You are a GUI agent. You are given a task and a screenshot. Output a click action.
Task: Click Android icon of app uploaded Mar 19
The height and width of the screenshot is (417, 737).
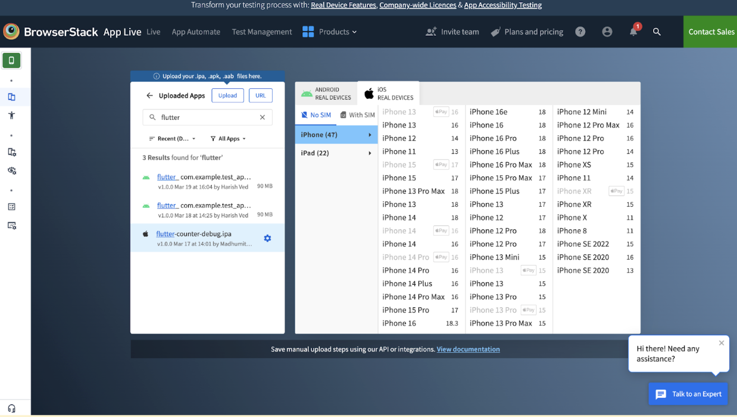click(x=146, y=178)
